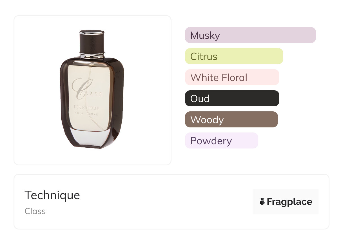Open the Class brand name link
Viewport: 343px width, 243px height.
click(35, 211)
